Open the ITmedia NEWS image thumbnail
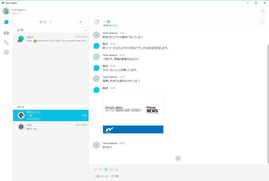Image resolution: width=269 pixels, height=181 pixels. click(x=133, y=112)
